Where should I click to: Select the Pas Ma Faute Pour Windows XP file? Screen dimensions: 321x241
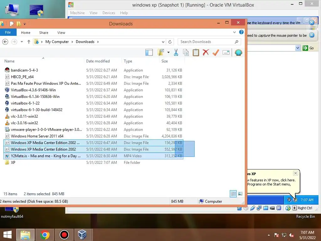click(x=46, y=83)
